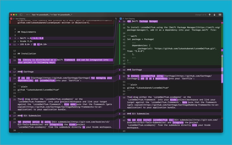Click the window title 'Text # LoremSwift...'
The height and width of the screenshot is (145, 232).
point(52,15)
